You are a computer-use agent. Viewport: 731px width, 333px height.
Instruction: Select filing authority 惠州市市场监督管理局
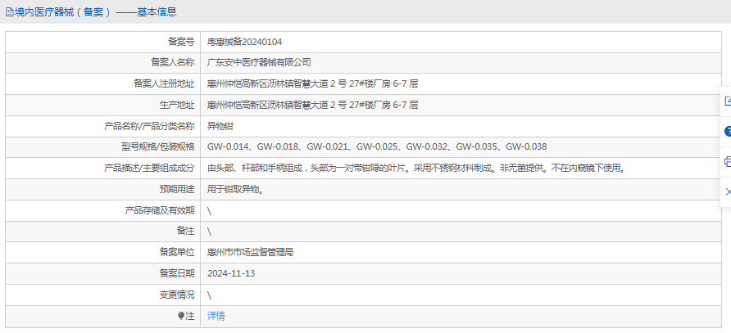[250, 253]
